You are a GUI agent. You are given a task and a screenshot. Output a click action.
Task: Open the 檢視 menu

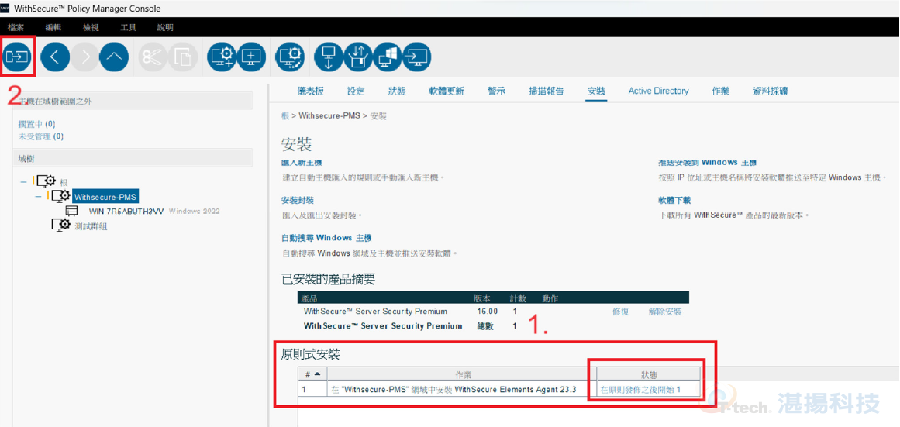coord(91,28)
